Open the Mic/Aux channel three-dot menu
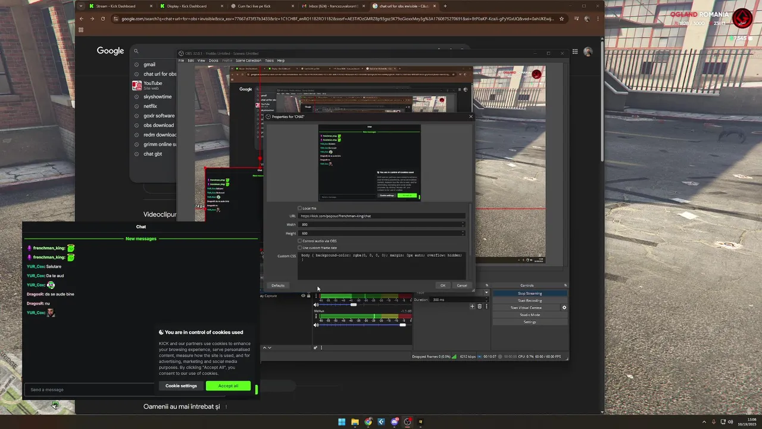The height and width of the screenshot is (429, 762). [316, 316]
